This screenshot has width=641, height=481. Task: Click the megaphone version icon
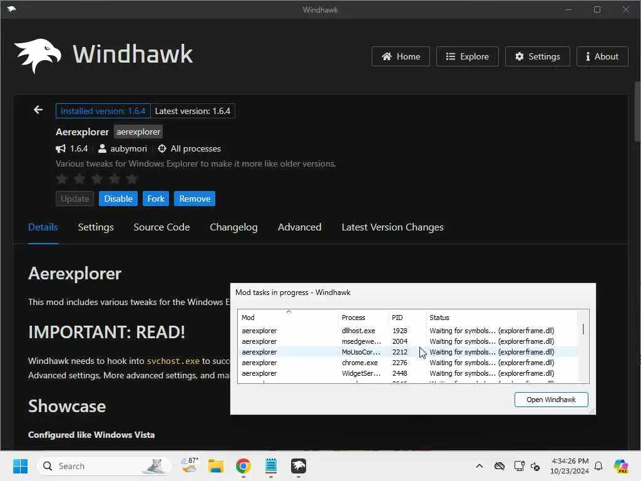pos(61,148)
